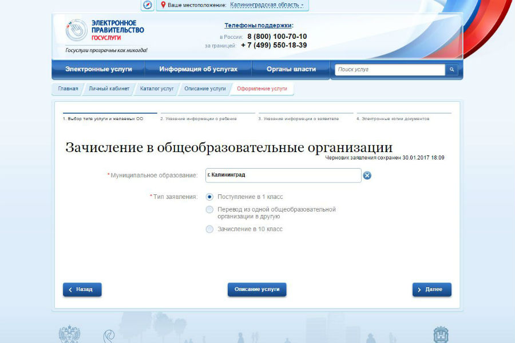This screenshot has width=515, height=343.
Task: Go to 'Каталог услуг' breadcrumb tab
Action: coord(157,89)
